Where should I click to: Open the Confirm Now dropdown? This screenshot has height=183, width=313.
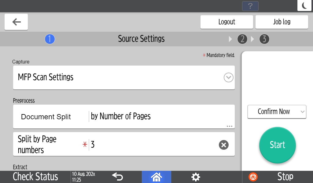[x=277, y=112]
